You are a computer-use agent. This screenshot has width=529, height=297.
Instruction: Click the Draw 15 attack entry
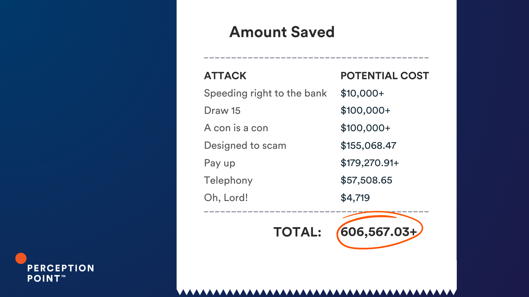222,111
